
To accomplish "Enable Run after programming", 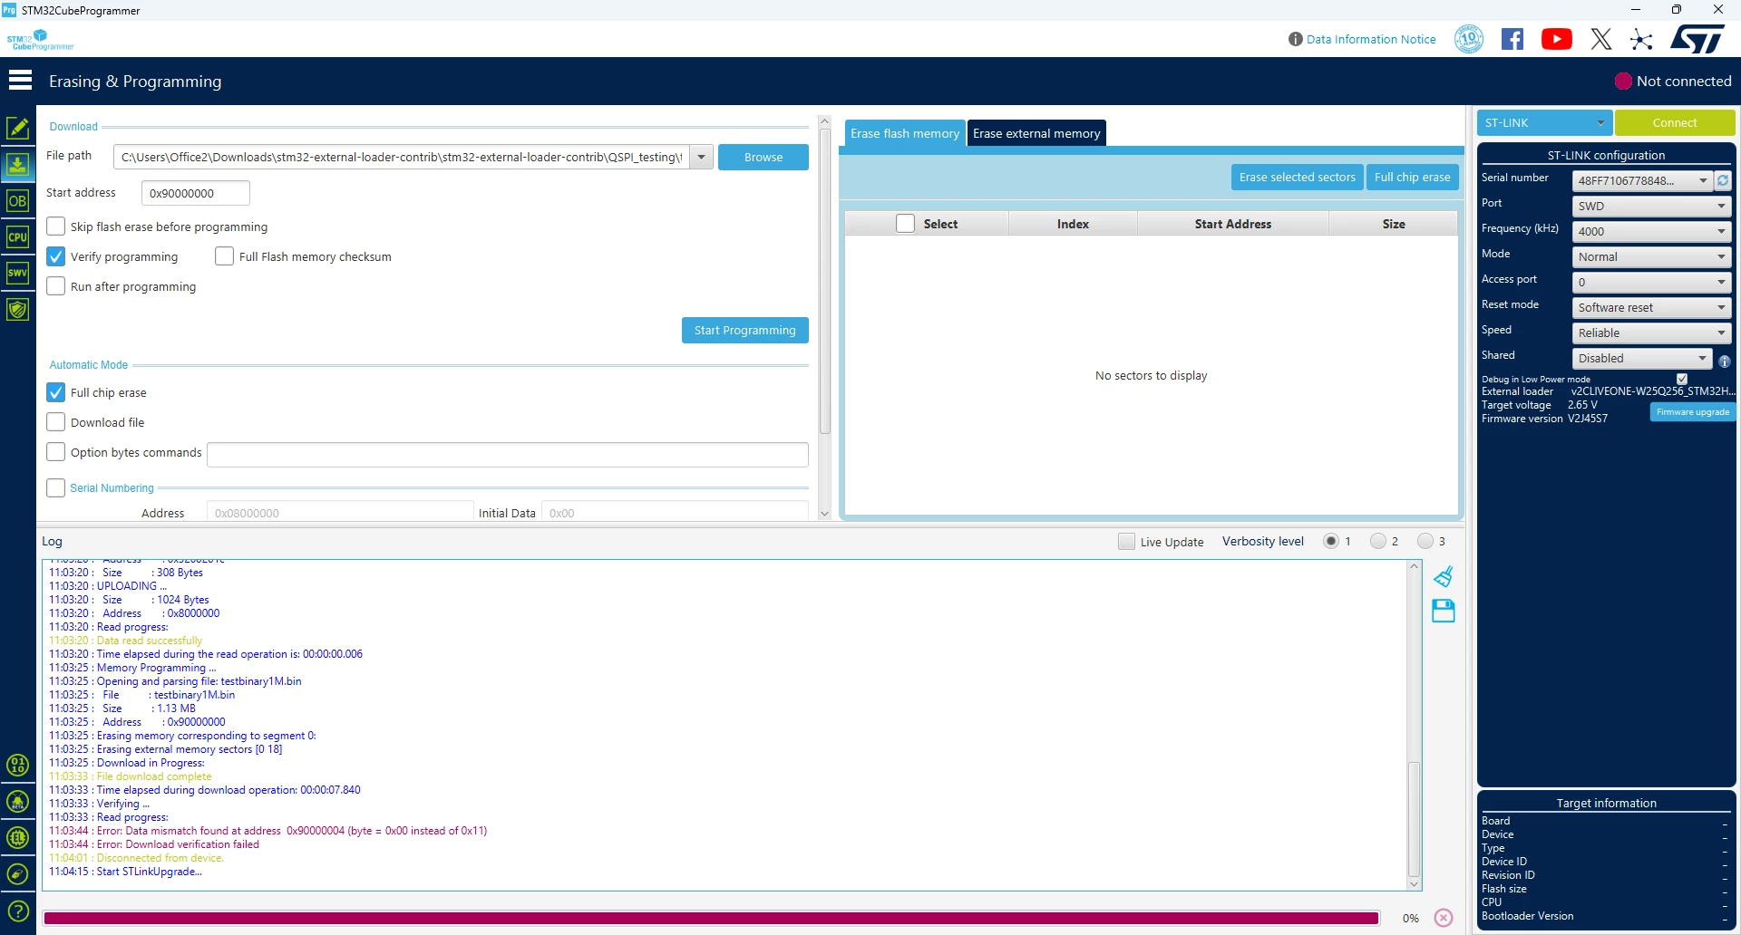I will coord(56,286).
